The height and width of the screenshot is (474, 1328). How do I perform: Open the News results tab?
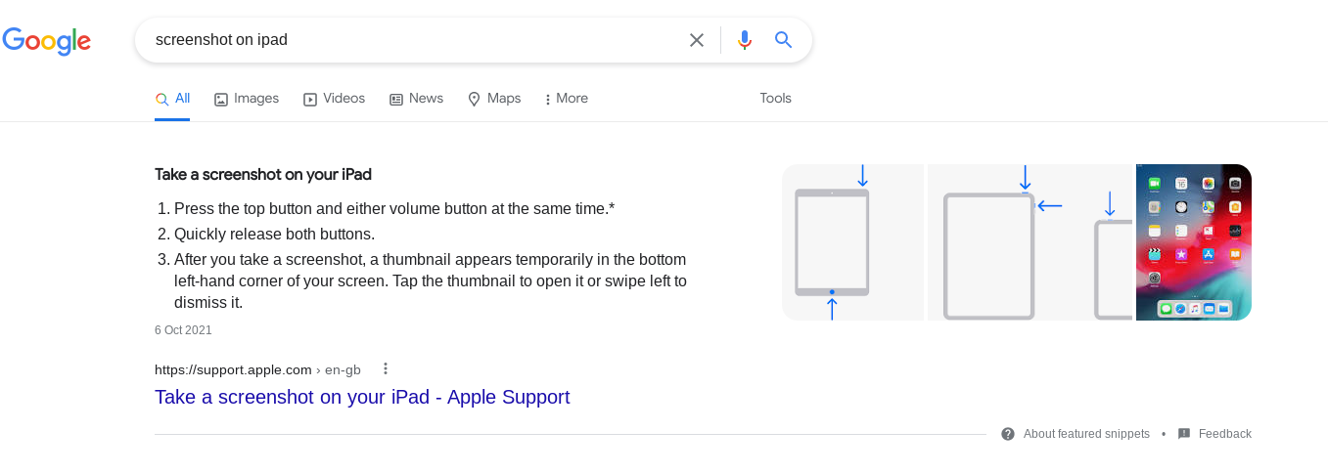coord(417,99)
